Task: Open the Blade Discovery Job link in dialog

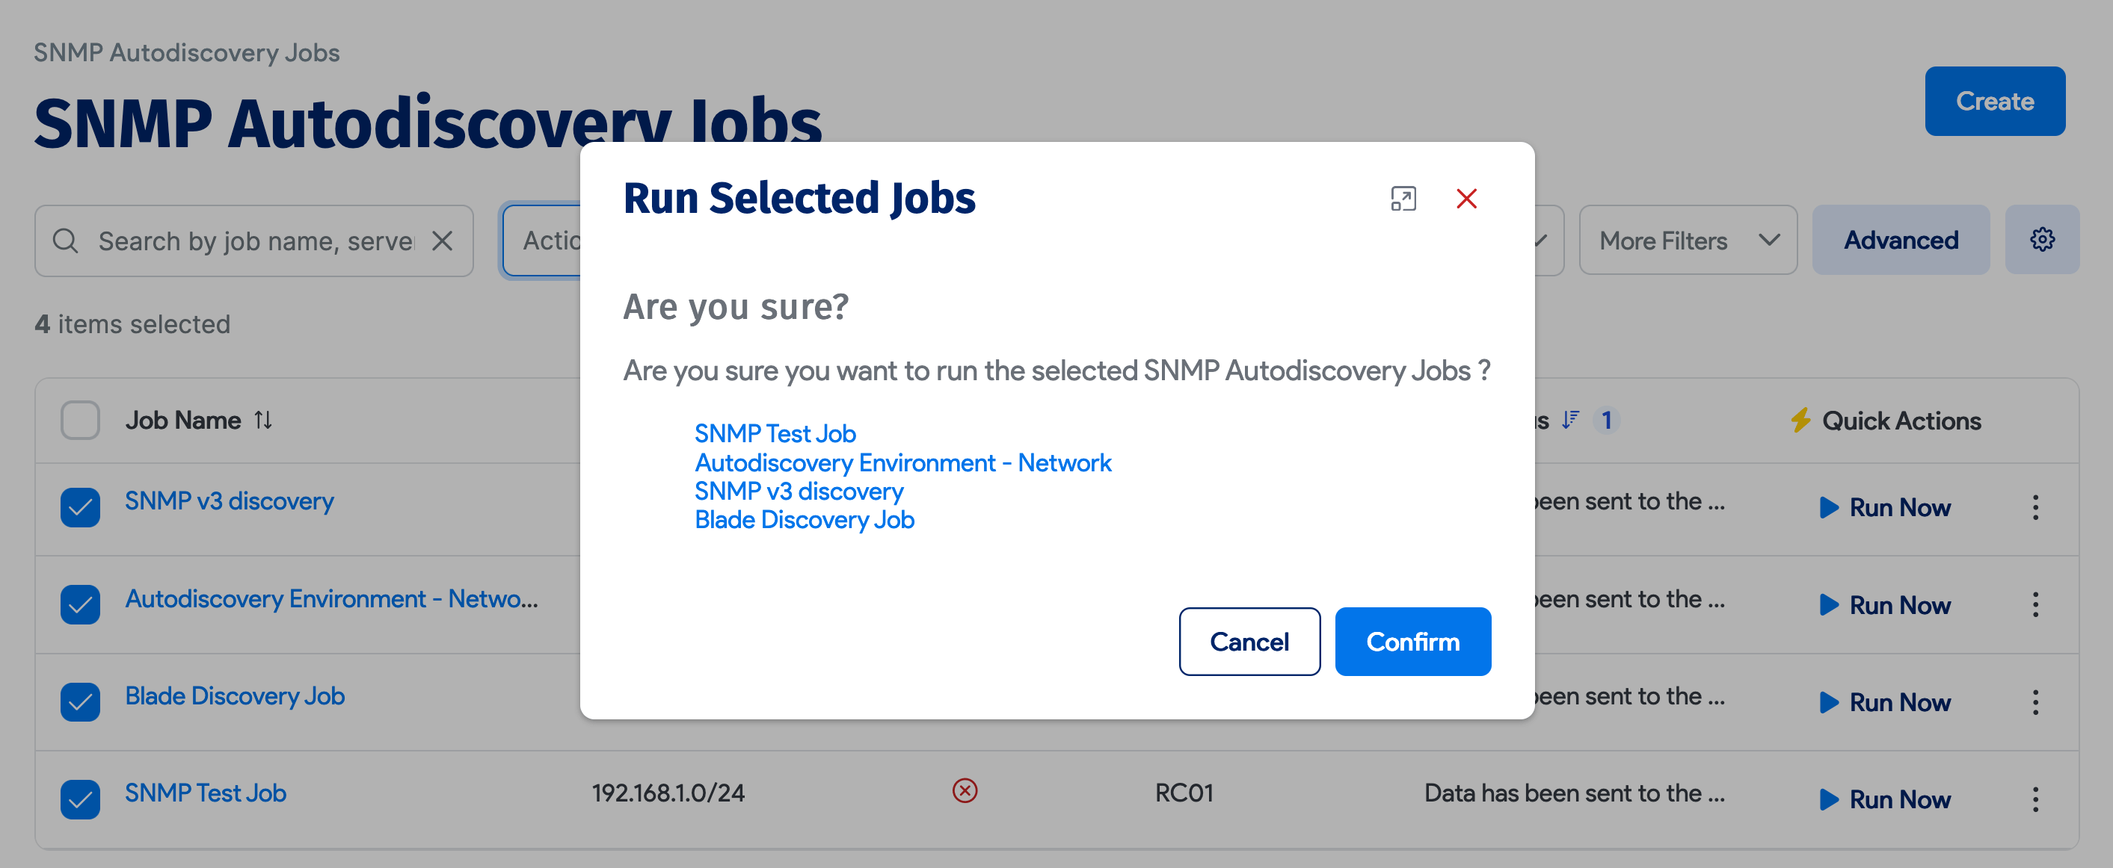Action: tap(804, 519)
